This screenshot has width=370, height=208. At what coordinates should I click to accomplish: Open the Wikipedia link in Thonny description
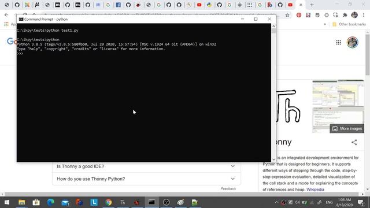click(x=315, y=190)
